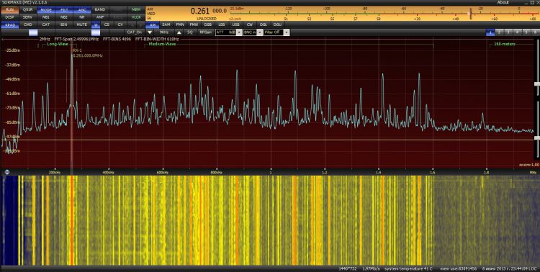Click the lower vertical slider right of spectrum

[x=536, y=137]
